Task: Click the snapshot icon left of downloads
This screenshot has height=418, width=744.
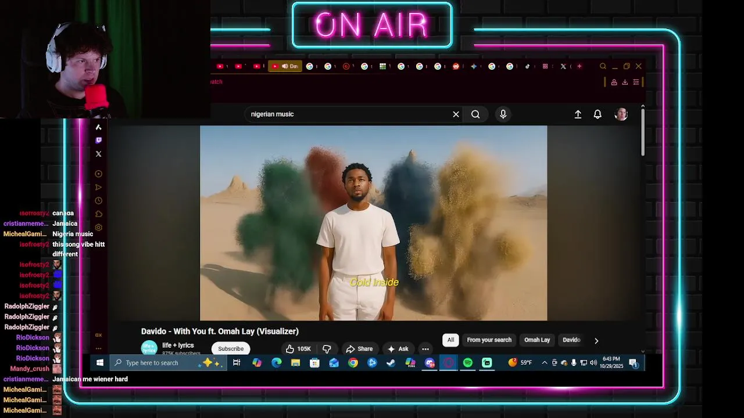Action: (614, 82)
